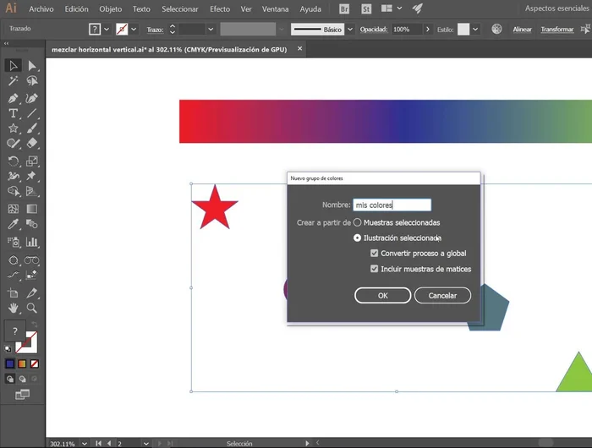The image size is (592, 448).
Task: Open the Alinear panel link
Action: coord(522,29)
